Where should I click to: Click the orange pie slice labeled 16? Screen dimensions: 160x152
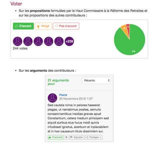pos(124,29)
